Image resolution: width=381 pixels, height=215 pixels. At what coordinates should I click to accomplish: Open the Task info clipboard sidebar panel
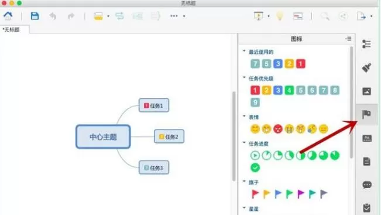pos(366,208)
